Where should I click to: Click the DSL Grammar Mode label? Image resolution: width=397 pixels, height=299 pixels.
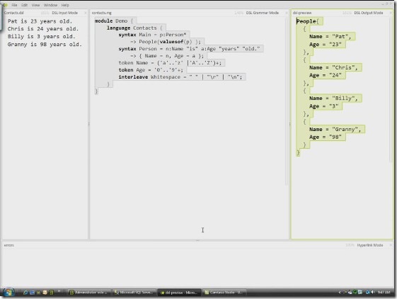tap(263, 13)
